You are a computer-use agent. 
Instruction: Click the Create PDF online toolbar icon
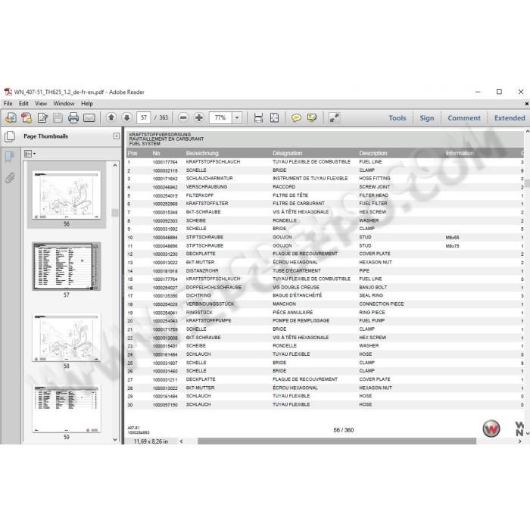[x=11, y=117]
